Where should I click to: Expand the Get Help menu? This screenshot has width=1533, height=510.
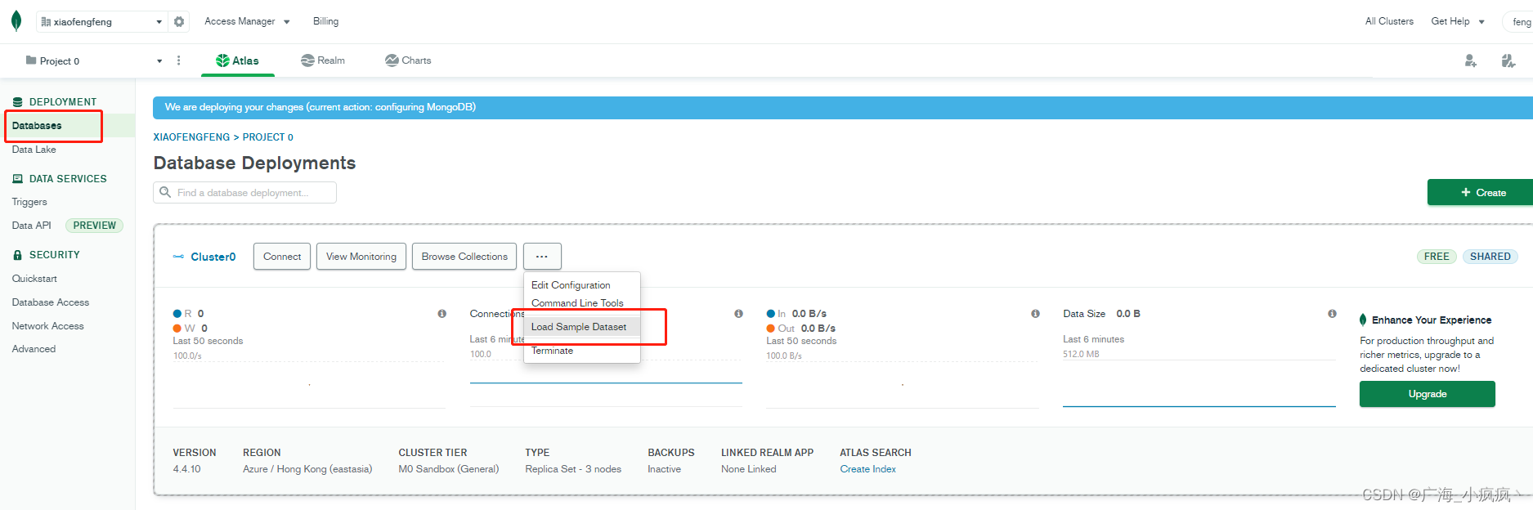point(1458,21)
